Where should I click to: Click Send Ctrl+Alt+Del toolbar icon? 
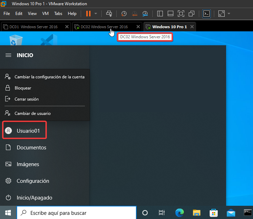pos(109,14)
